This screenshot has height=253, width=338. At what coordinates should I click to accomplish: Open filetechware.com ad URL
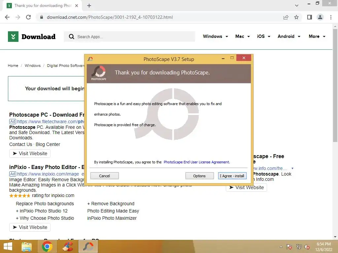click(x=51, y=122)
